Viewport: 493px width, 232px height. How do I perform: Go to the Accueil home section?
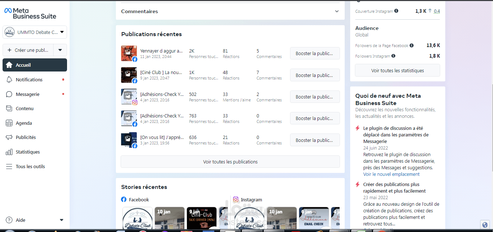pyautogui.click(x=35, y=65)
